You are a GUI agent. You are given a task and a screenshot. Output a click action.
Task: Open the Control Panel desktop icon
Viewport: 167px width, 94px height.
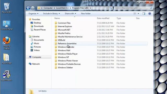pos(7,25)
